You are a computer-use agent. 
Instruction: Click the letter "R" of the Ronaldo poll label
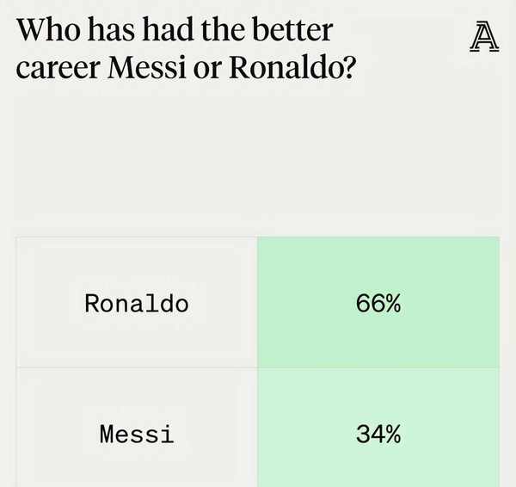92,304
